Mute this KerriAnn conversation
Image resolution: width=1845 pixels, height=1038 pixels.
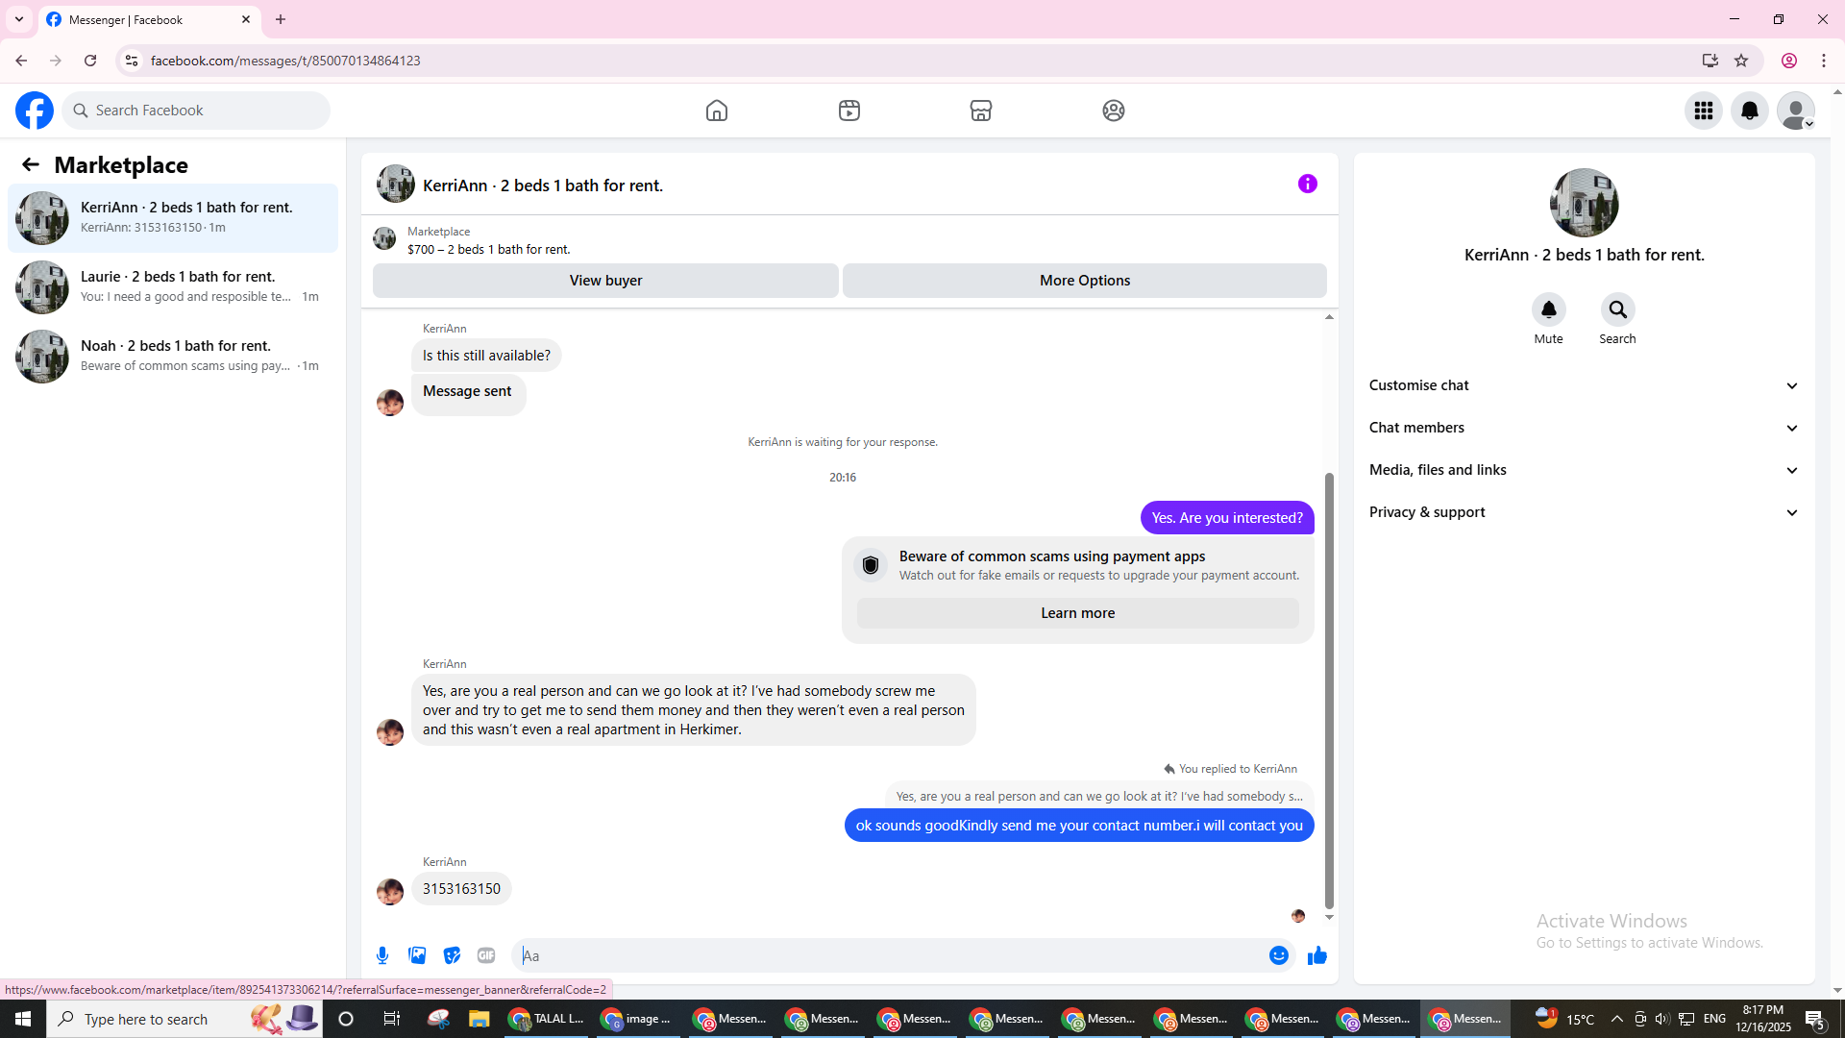click(1549, 309)
